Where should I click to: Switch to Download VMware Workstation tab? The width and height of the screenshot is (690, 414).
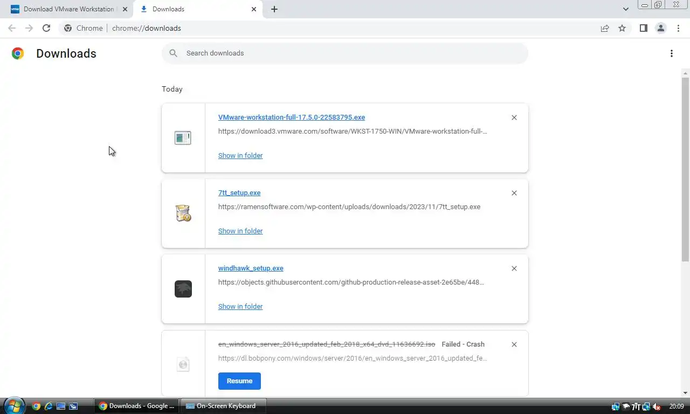pyautogui.click(x=69, y=9)
